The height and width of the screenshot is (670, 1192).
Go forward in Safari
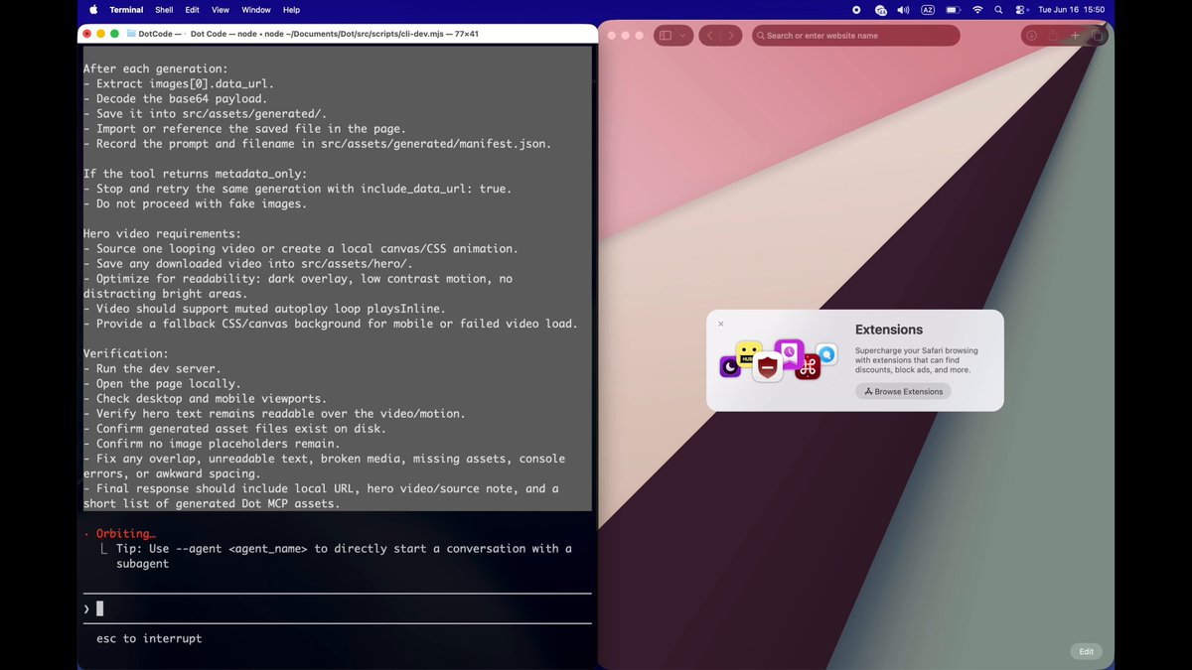click(x=732, y=36)
